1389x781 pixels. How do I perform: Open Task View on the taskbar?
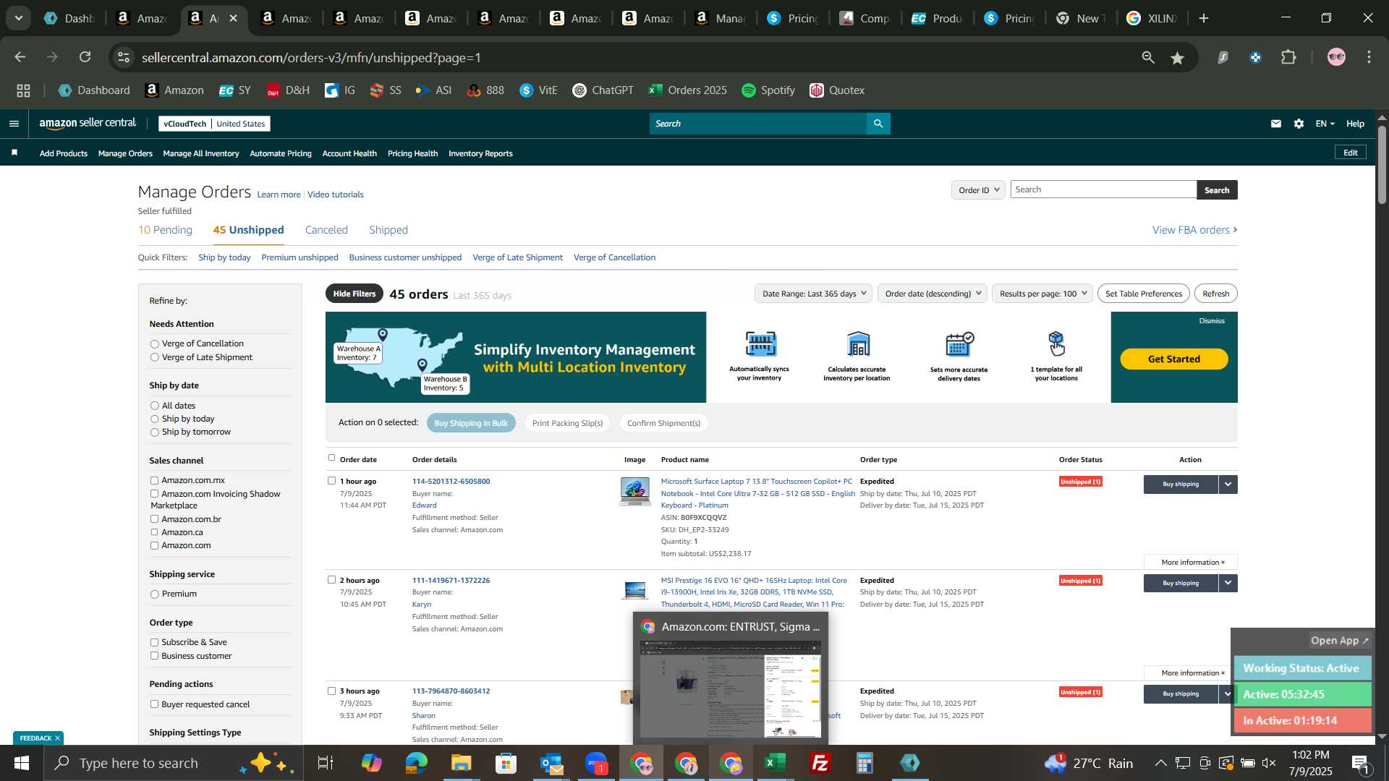coord(326,764)
